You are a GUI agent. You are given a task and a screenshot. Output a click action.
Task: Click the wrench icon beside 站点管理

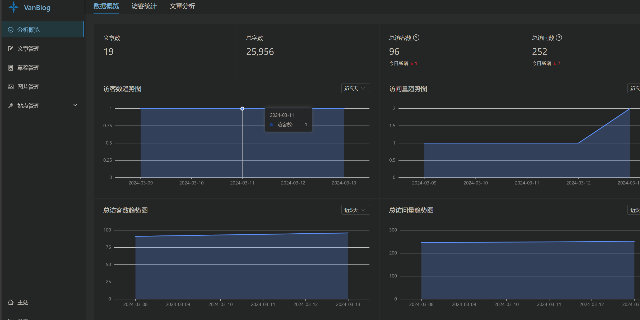[x=11, y=106]
